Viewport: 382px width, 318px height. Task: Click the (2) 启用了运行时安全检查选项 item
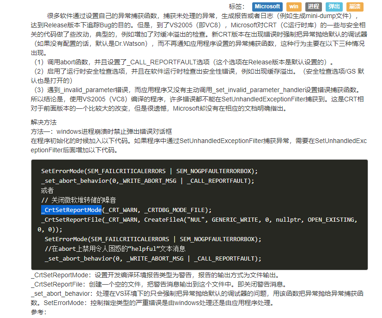(197, 76)
